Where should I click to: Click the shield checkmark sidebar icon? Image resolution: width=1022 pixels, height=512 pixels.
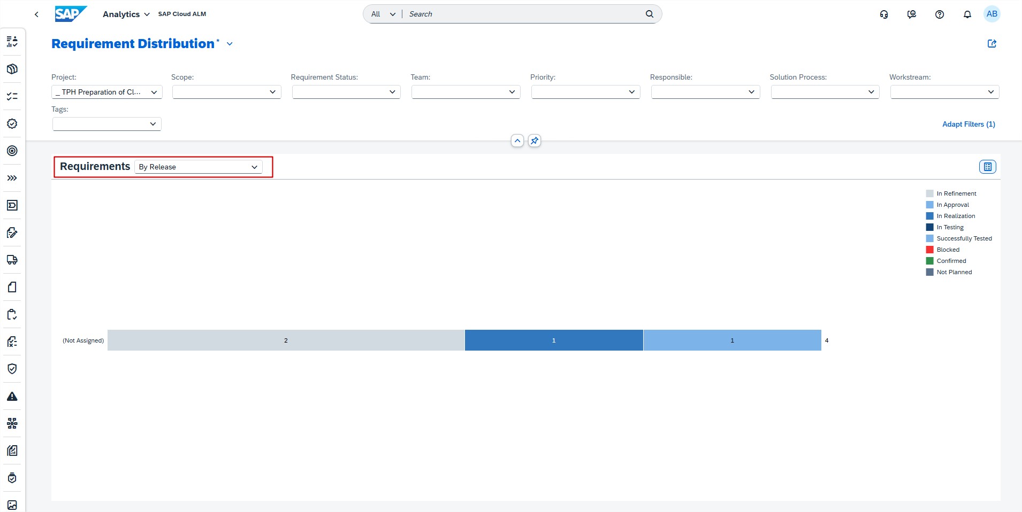coord(12,369)
